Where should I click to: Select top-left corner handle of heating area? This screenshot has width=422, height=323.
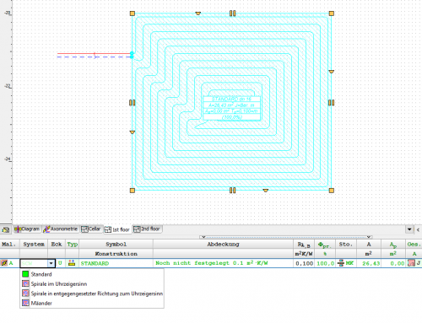[x=133, y=13]
